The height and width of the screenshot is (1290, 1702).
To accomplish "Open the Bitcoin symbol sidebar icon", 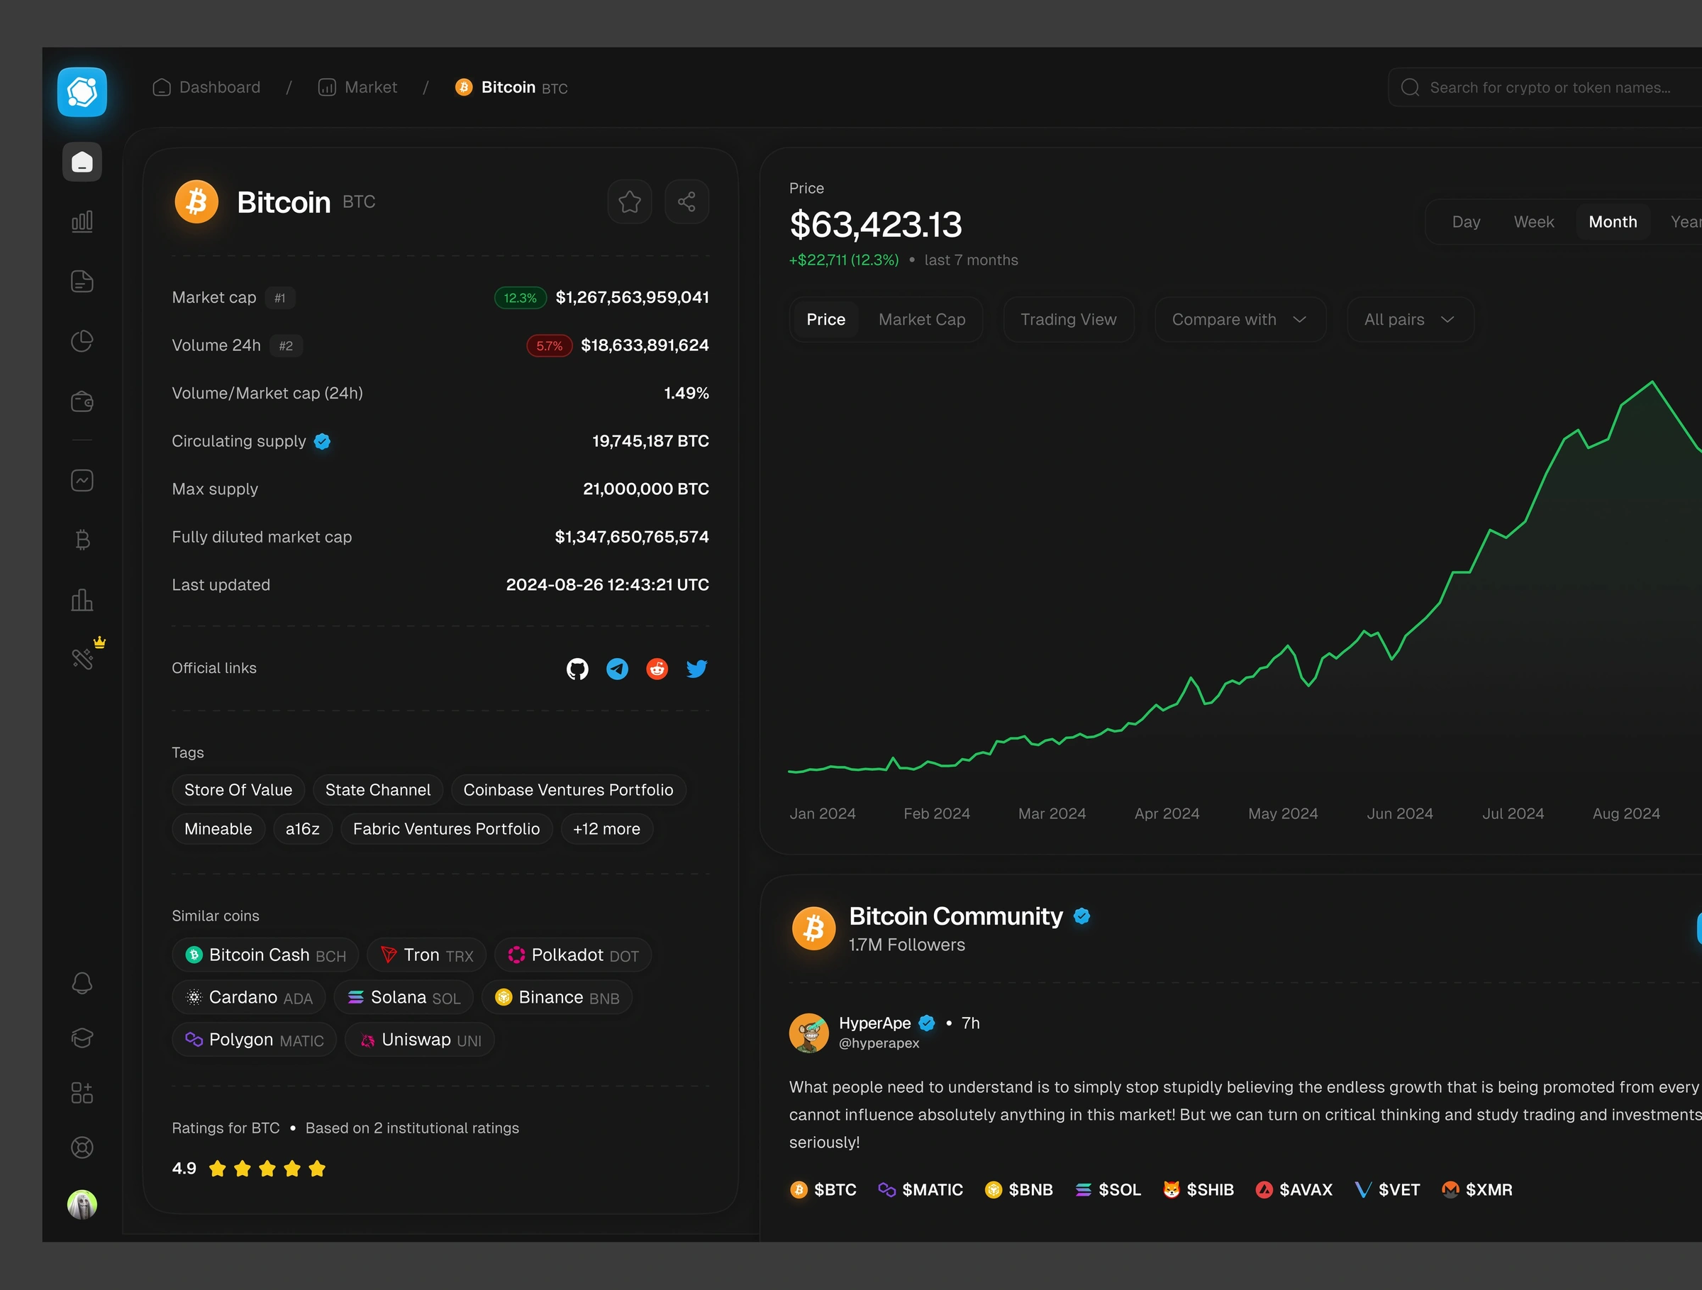I will point(82,540).
